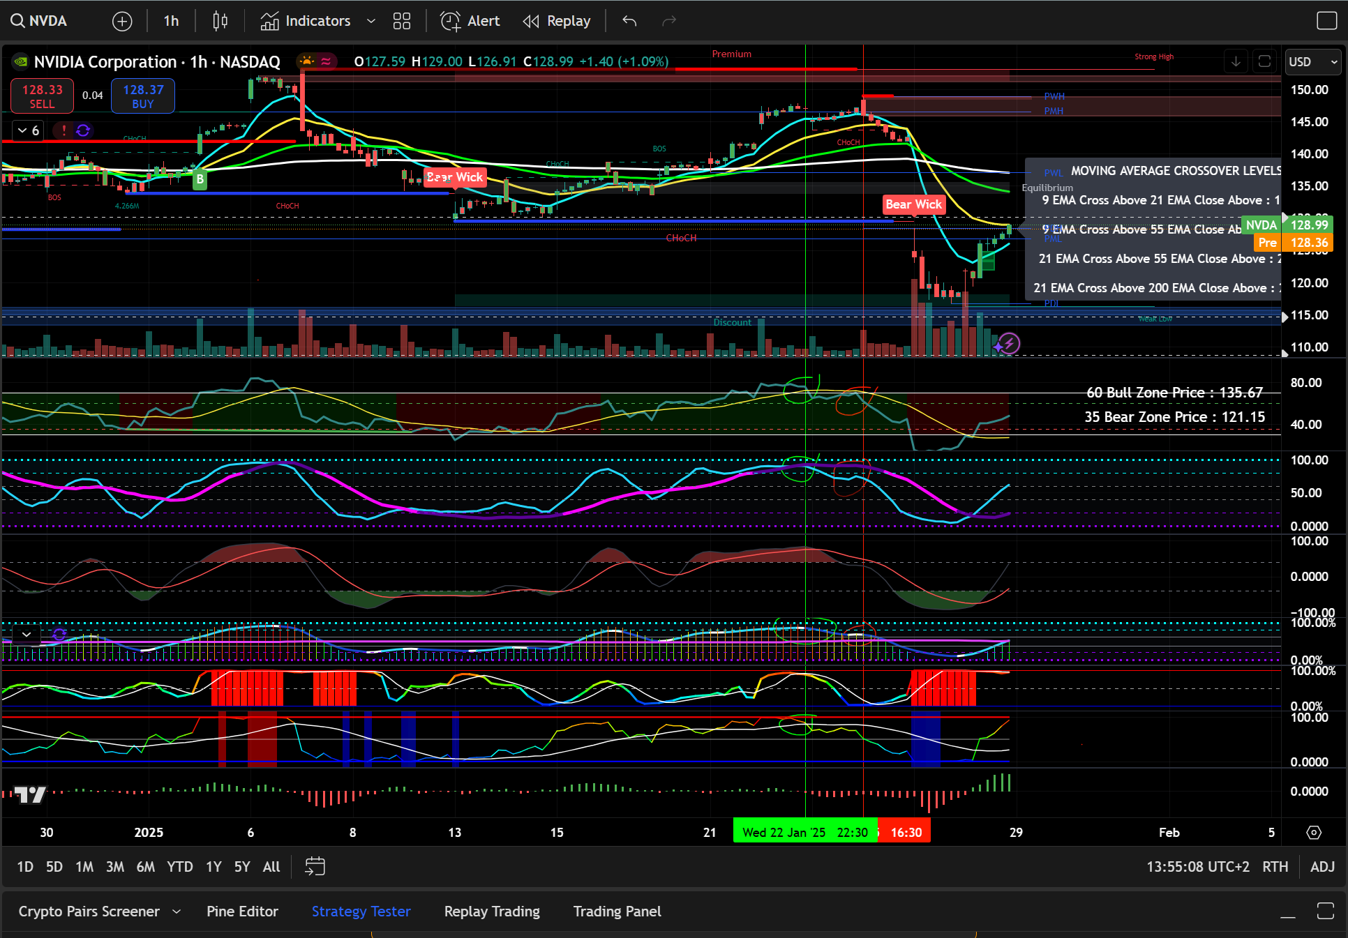Open the chart scale settings gear
Viewport: 1348px width, 938px height.
(x=1314, y=833)
